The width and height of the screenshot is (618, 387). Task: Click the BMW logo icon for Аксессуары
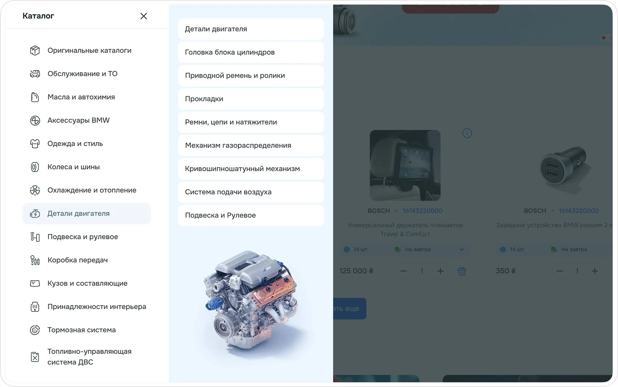click(35, 121)
